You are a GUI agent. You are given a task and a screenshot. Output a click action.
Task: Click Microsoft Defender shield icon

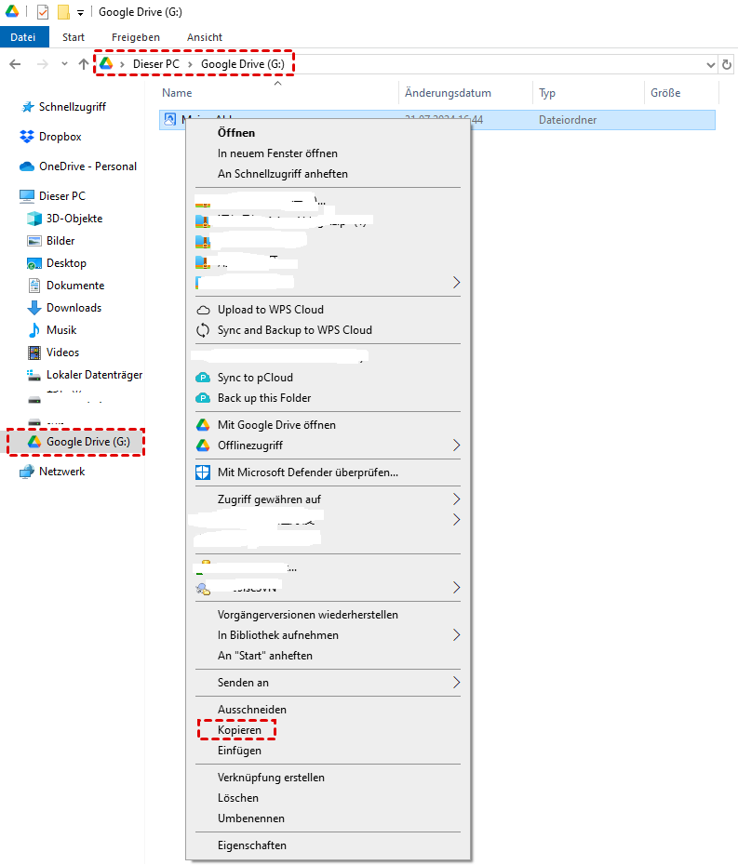(x=203, y=472)
